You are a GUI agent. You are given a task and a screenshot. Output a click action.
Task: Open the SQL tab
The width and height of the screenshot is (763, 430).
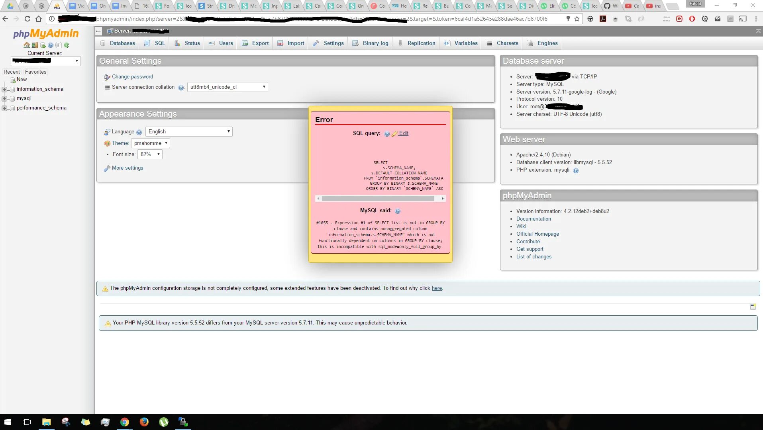click(x=155, y=43)
